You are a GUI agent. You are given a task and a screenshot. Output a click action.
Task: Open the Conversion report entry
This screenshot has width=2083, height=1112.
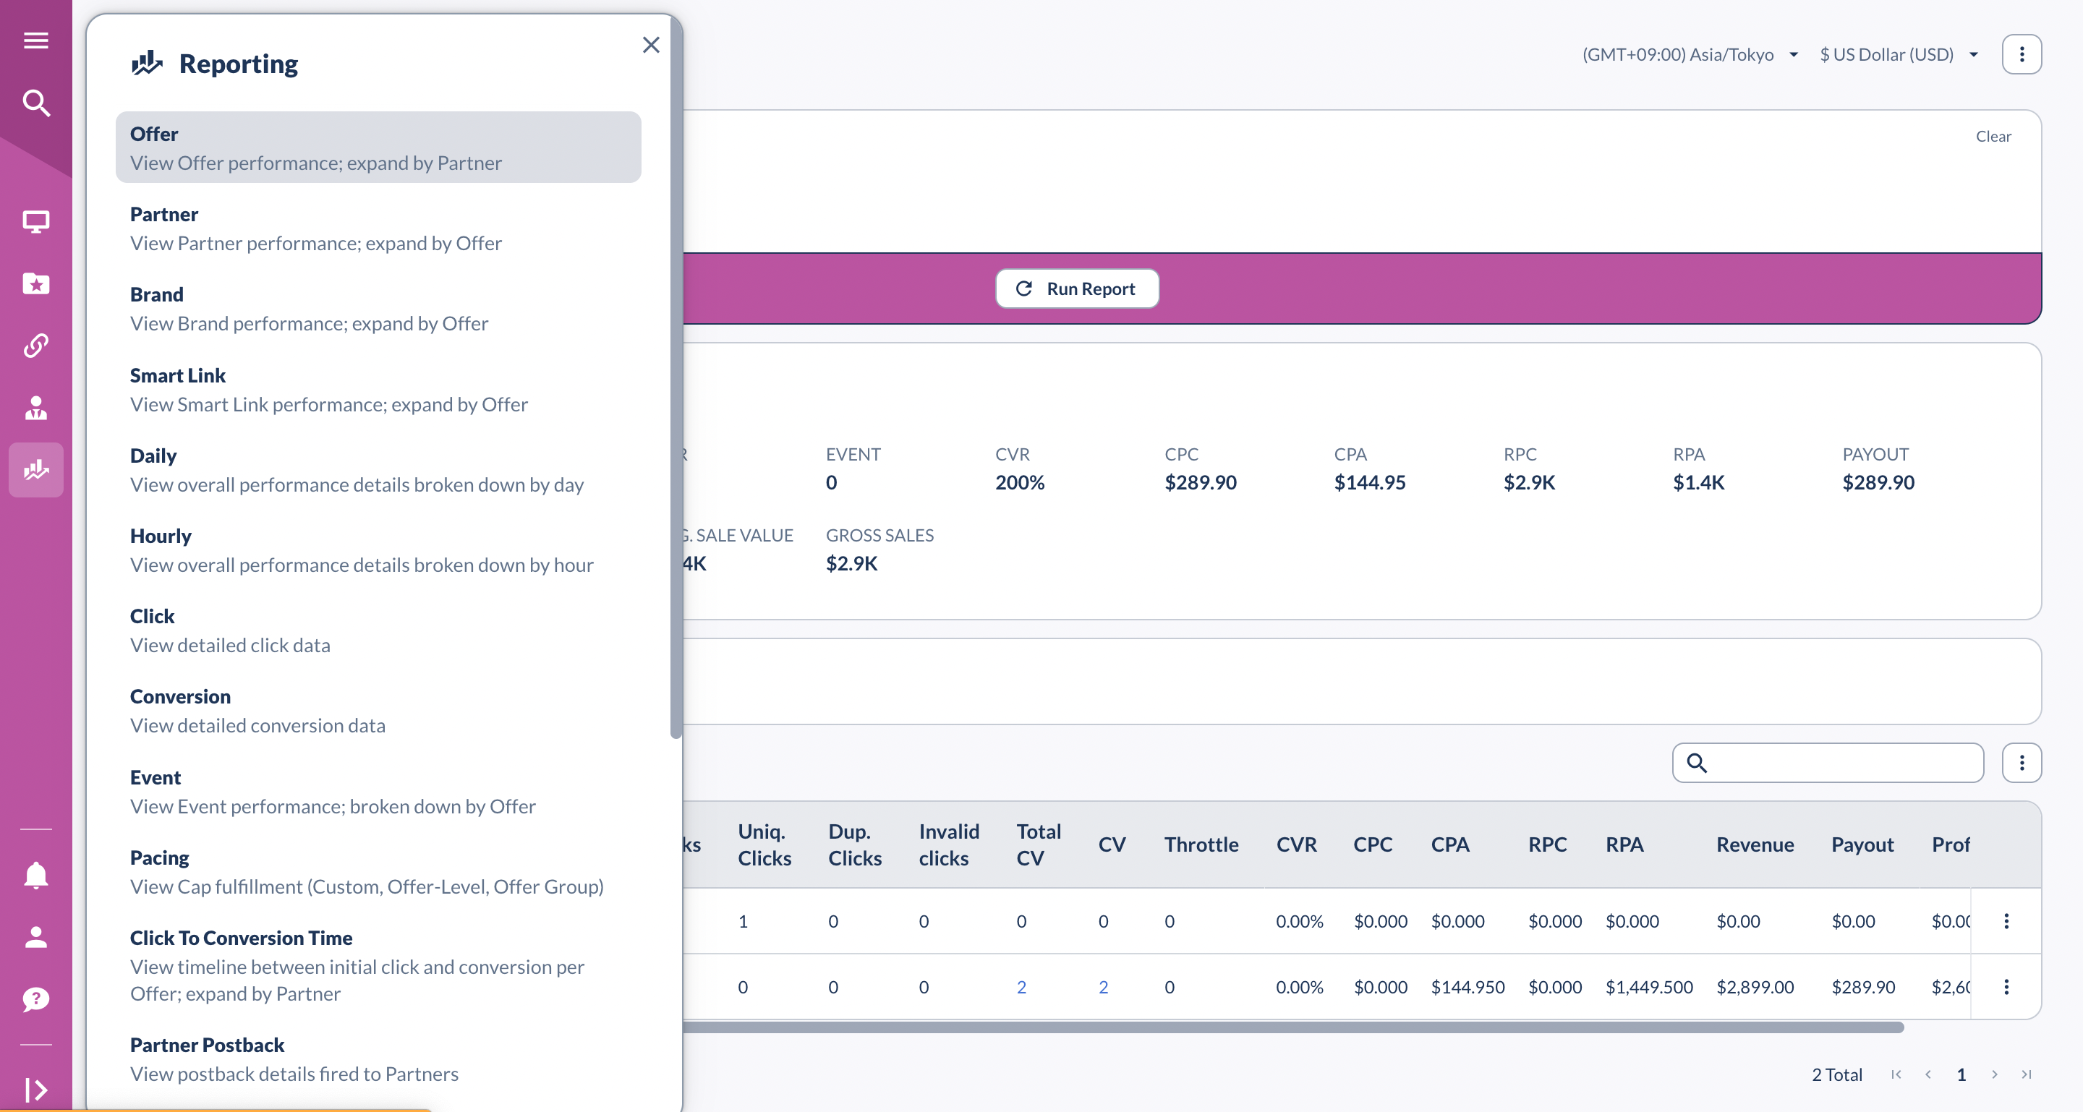tap(378, 710)
